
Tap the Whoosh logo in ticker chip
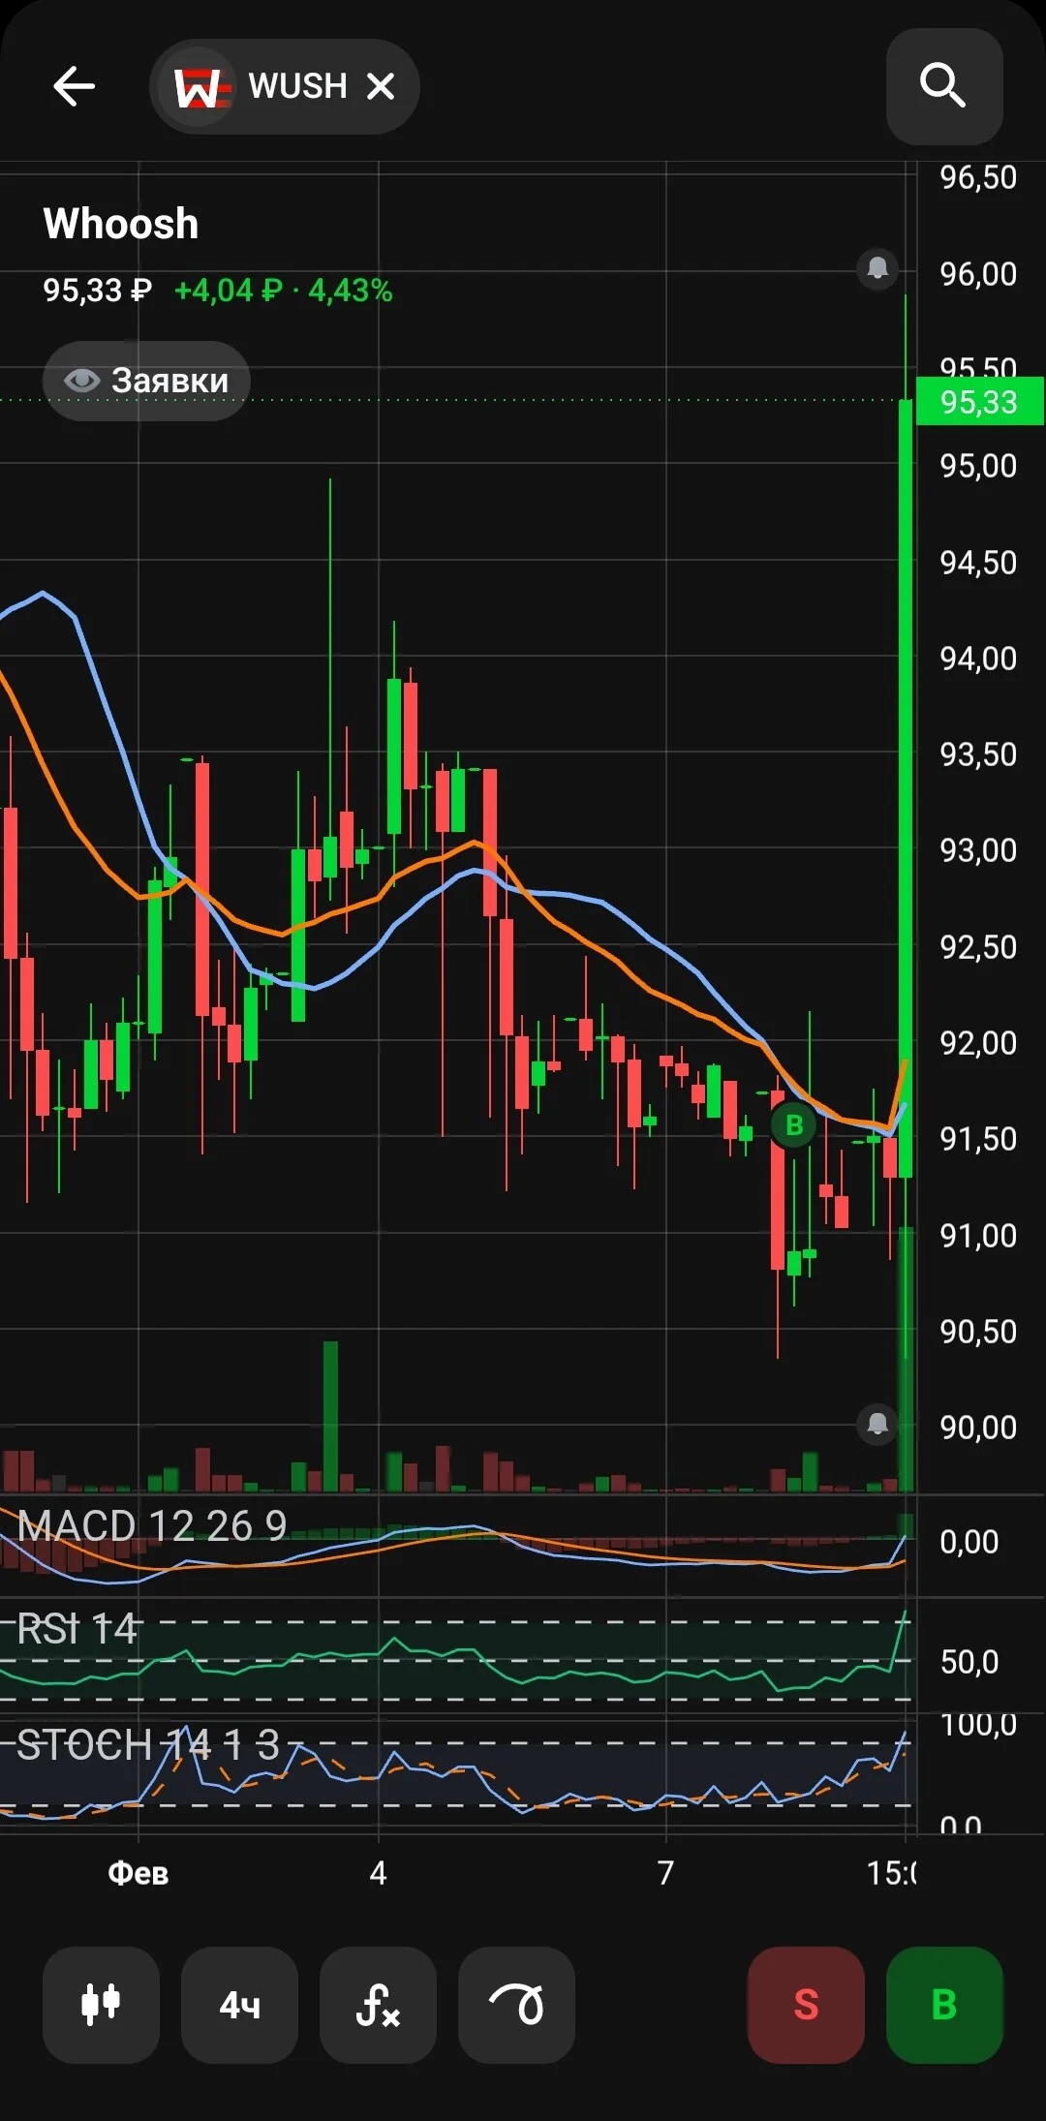[x=200, y=87]
